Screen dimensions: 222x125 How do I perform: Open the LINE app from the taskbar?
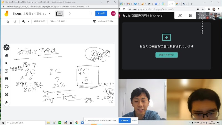pos(60,122)
